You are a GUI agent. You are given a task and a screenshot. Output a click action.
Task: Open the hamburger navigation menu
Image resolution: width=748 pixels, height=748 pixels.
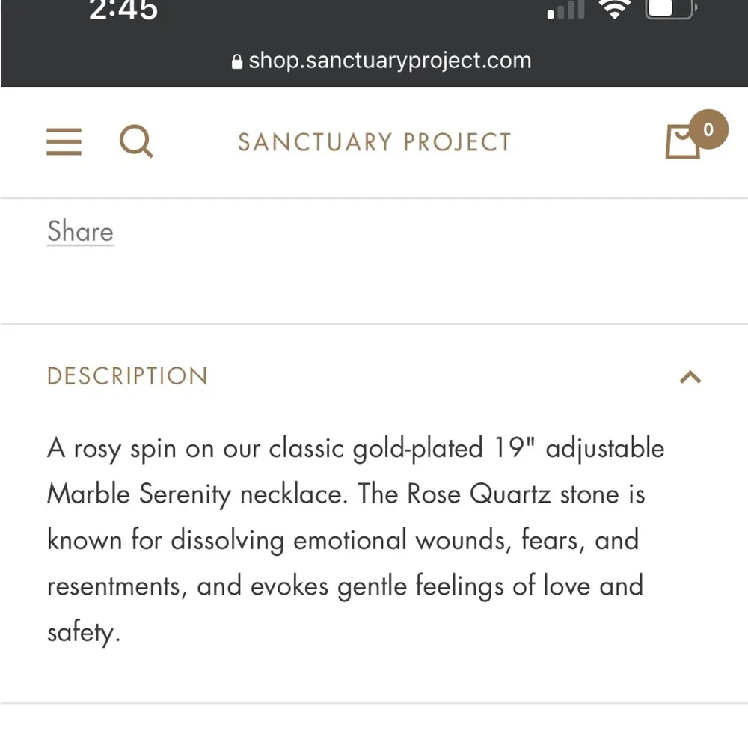click(64, 141)
